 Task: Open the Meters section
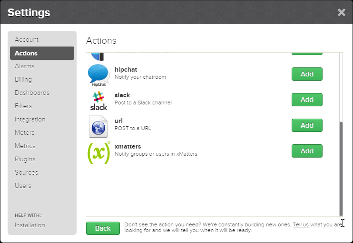pos(25,132)
